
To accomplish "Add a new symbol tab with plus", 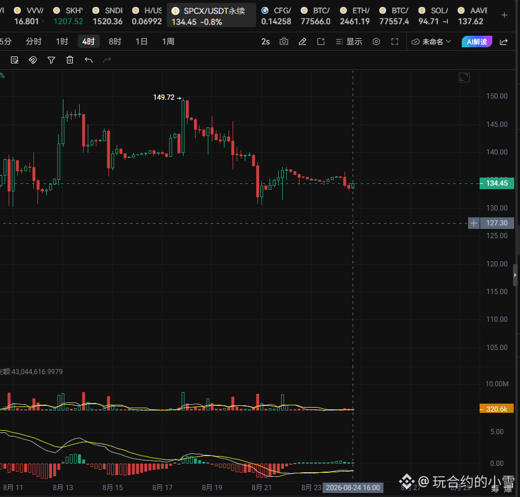I will click(504, 15).
